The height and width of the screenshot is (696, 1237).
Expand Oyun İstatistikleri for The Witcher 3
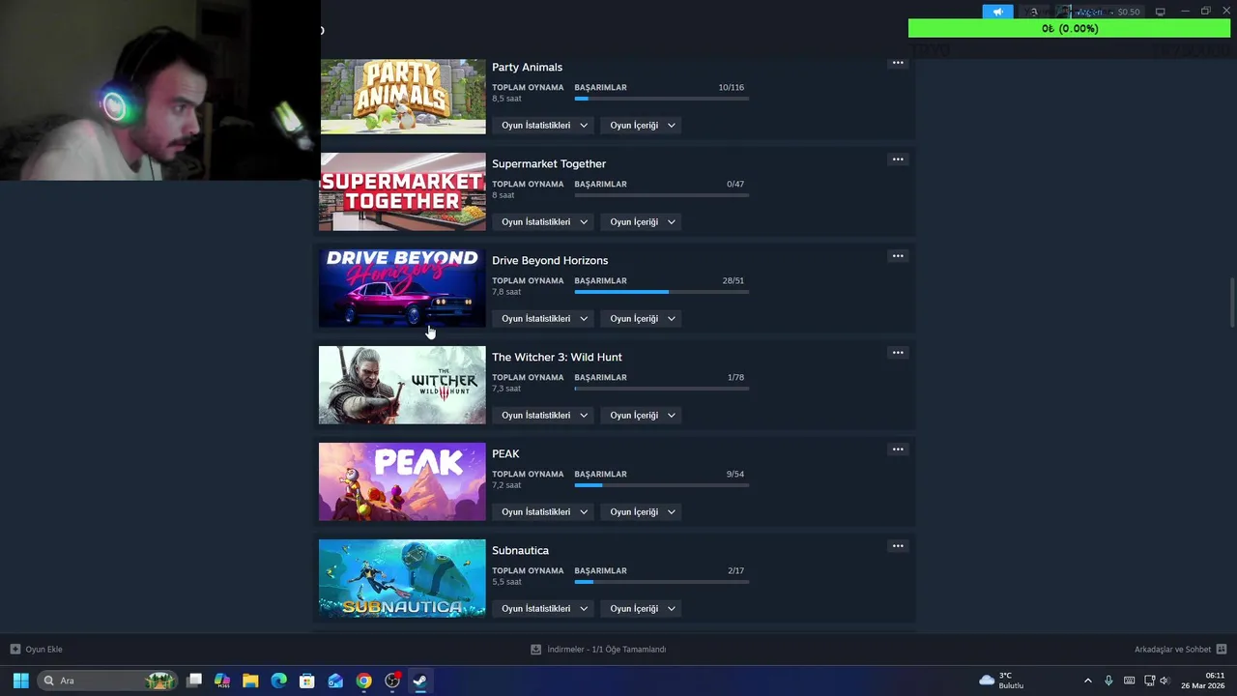[x=544, y=416]
